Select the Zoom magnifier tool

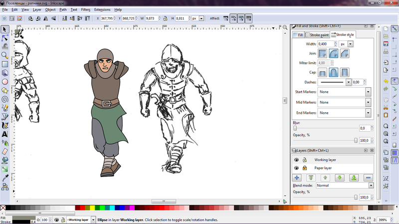(5, 55)
